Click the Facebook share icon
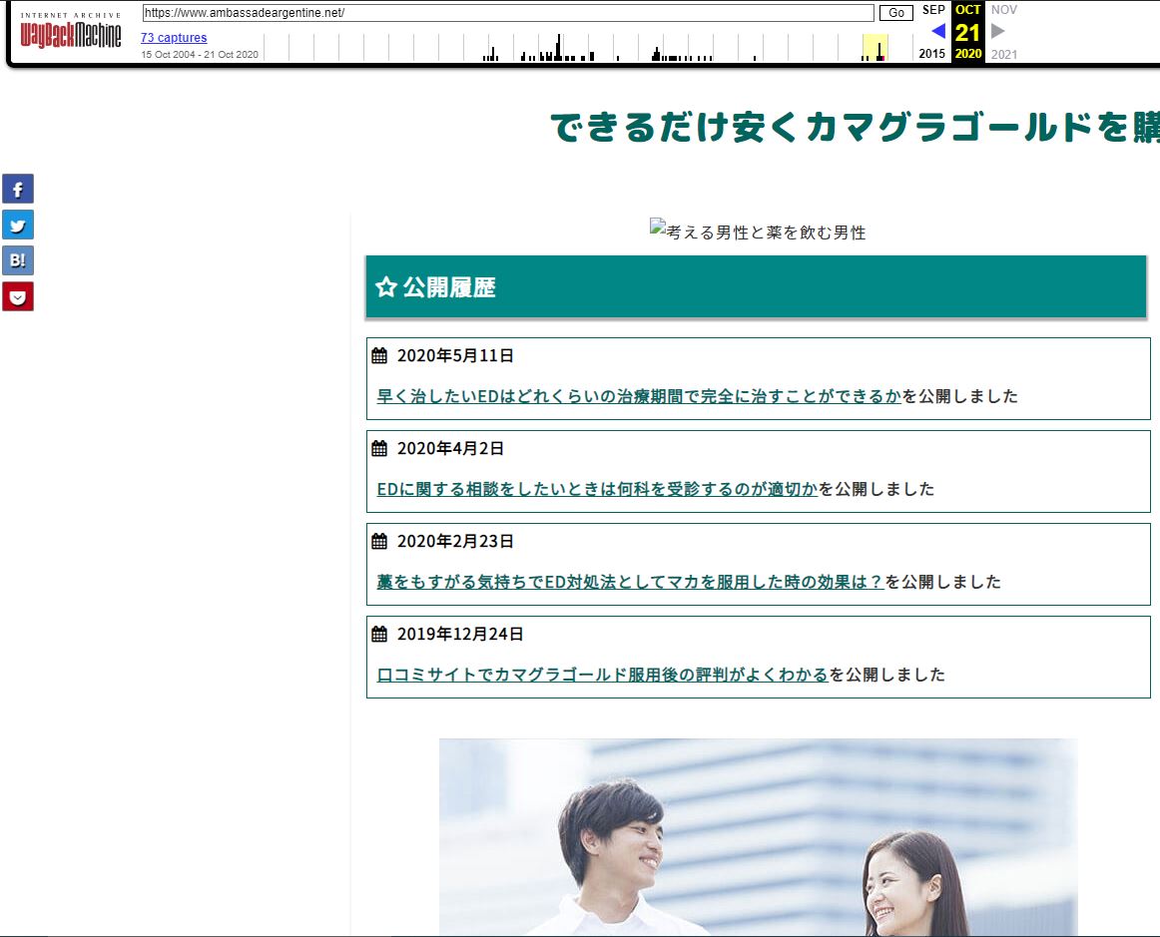Image resolution: width=1160 pixels, height=937 pixels. pyautogui.click(x=18, y=189)
